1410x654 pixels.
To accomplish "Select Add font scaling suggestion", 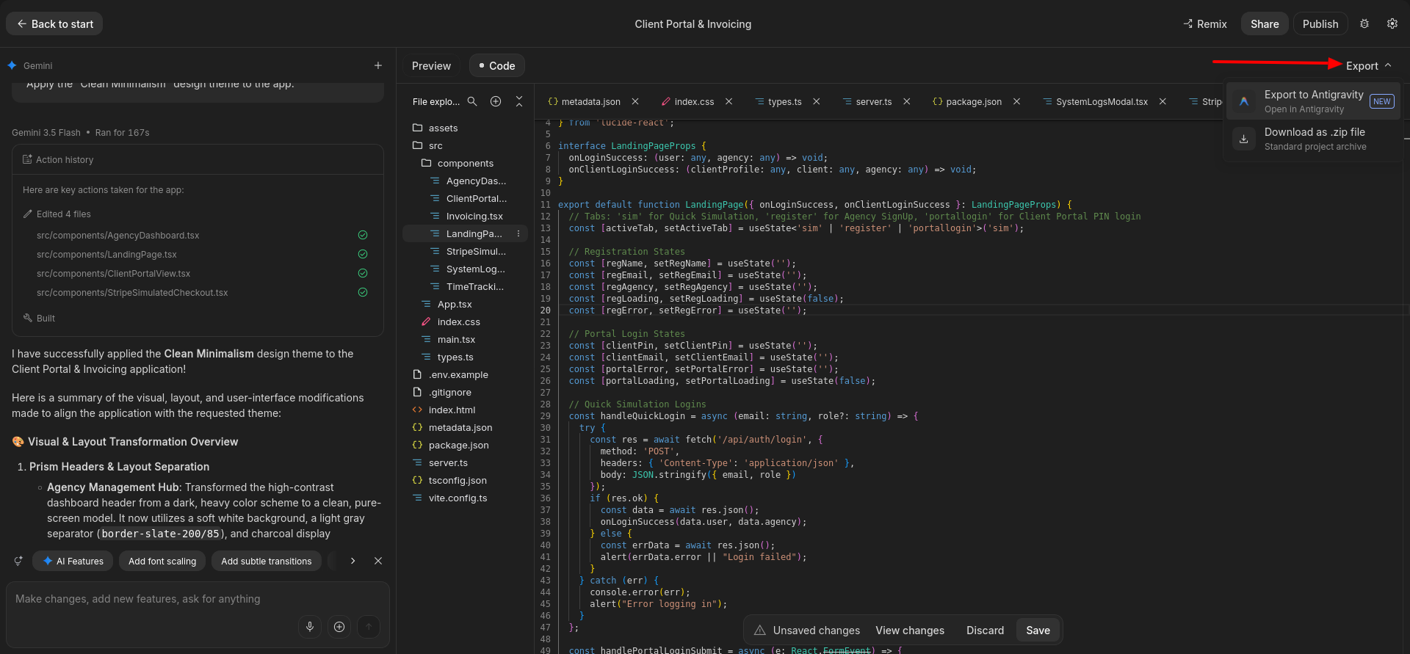I will point(162,562).
